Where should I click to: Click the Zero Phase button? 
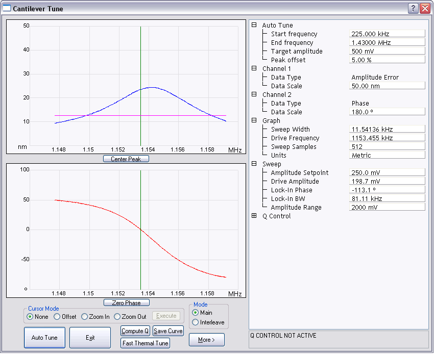127,303
